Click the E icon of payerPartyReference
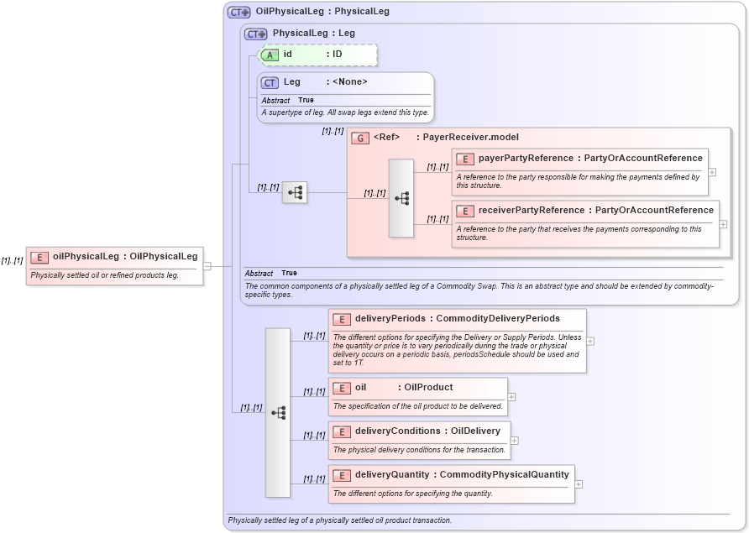The image size is (749, 533). 465,159
